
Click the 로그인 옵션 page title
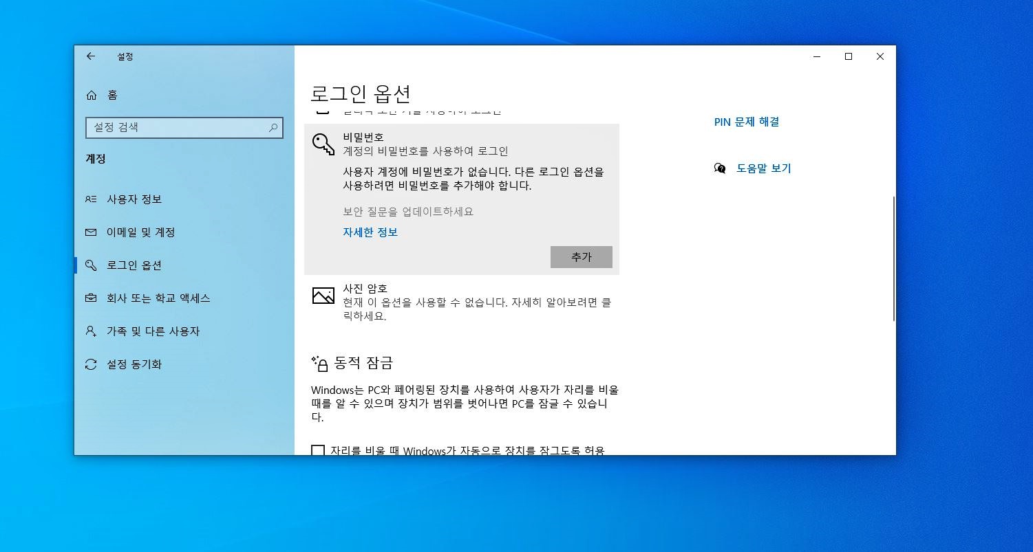(x=361, y=93)
